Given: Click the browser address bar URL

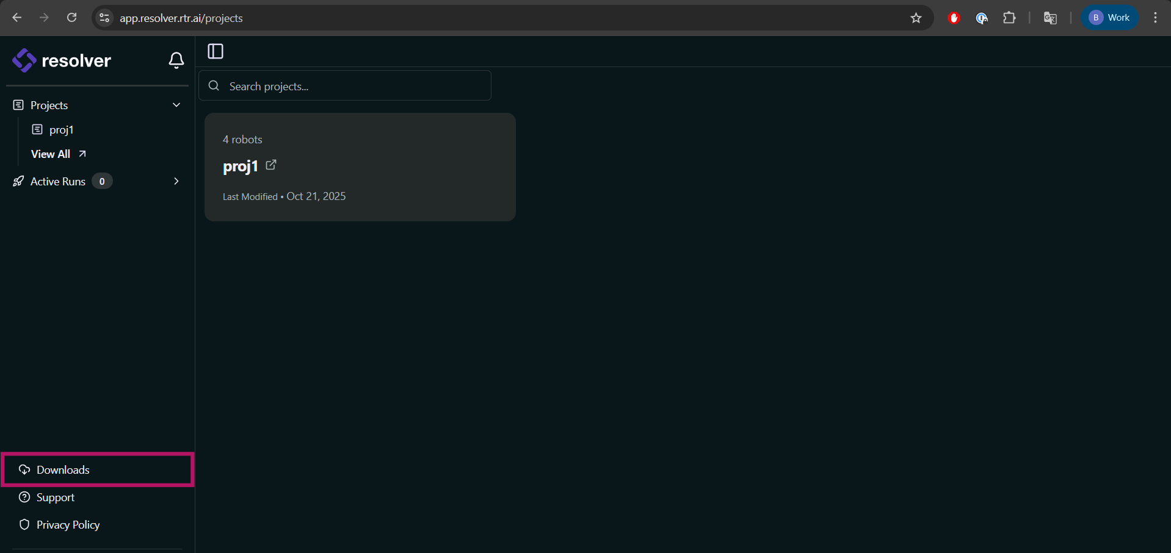Looking at the screenshot, I should tap(181, 18).
